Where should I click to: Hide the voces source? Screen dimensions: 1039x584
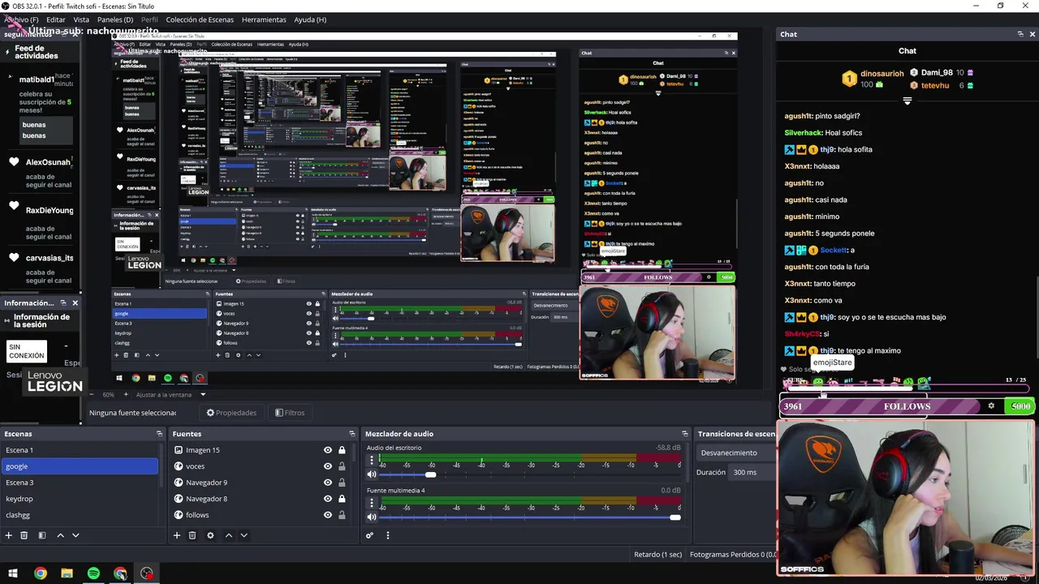click(x=328, y=466)
